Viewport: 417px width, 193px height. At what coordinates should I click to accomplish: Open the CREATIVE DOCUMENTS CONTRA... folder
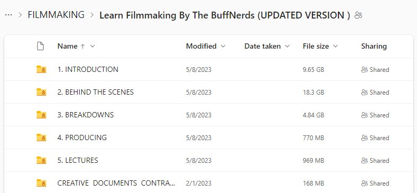[116, 183]
